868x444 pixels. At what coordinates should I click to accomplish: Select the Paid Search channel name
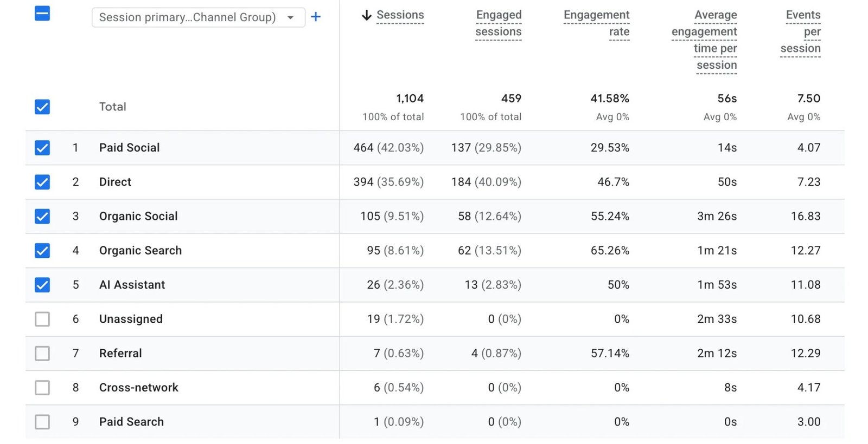(x=131, y=422)
